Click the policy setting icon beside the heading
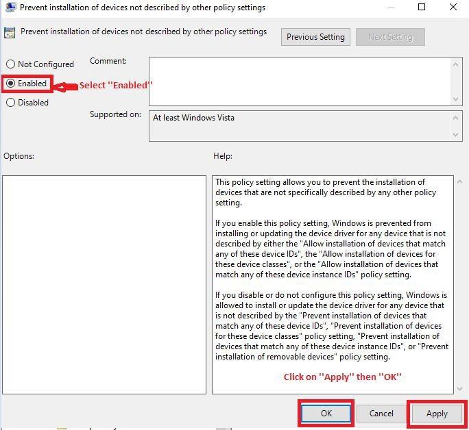Viewport: 469px width, 430px height. (10, 33)
